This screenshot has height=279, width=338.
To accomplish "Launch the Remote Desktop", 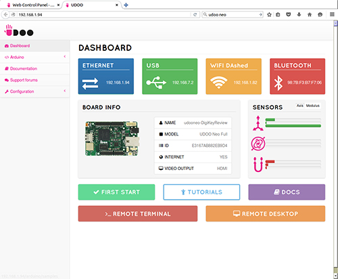I will tap(266, 213).
